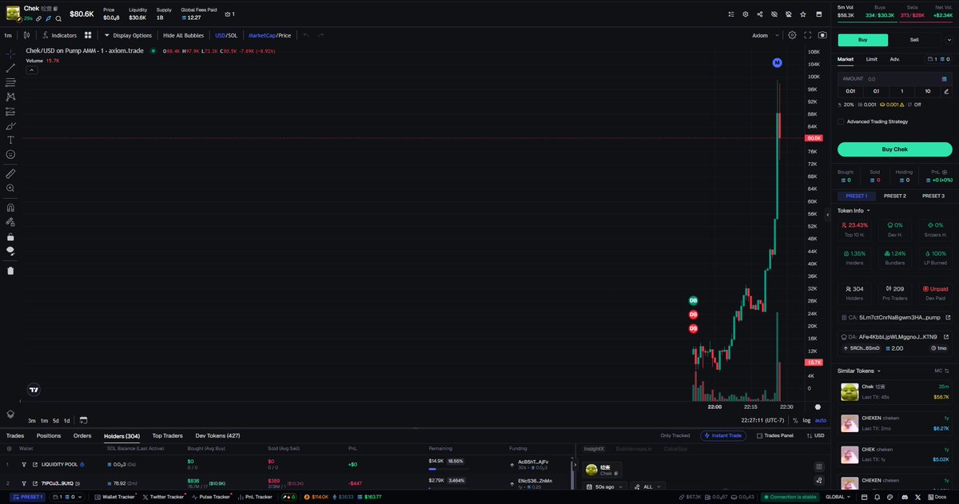Switch to the Top Traders tab
The image size is (959, 504).
tap(167, 435)
